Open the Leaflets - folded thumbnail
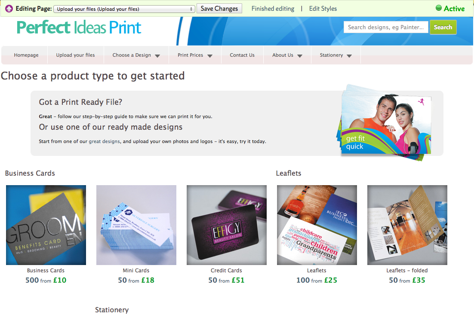The height and width of the screenshot is (314, 474). tap(407, 225)
